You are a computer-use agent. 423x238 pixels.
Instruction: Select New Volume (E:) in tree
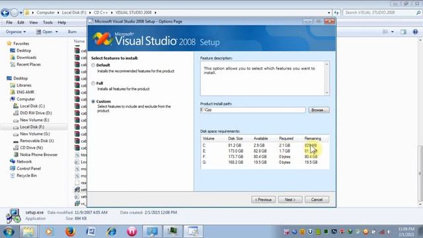click(x=34, y=120)
